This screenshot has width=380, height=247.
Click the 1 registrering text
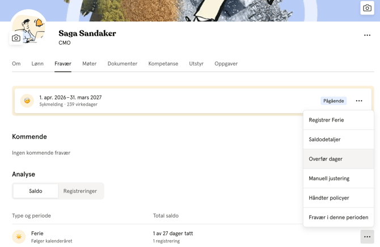click(x=166, y=241)
